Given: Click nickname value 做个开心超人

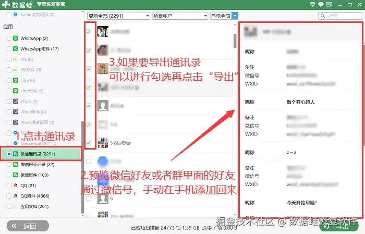Looking at the screenshot, I should (x=300, y=102).
